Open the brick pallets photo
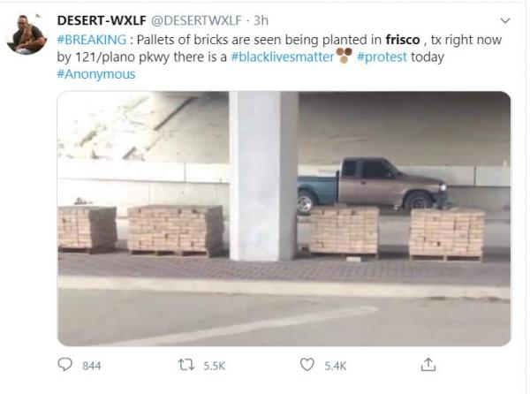 point(284,218)
